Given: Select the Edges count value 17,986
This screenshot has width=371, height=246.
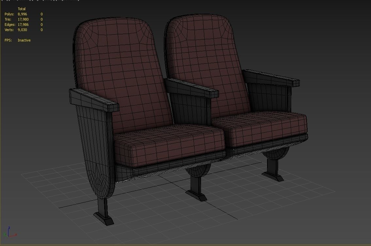Looking at the screenshot, I should point(23,25).
